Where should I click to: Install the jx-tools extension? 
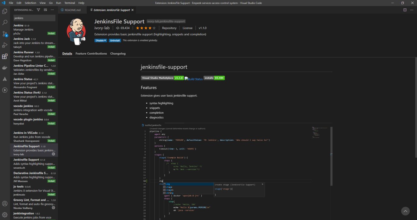coord(51,194)
